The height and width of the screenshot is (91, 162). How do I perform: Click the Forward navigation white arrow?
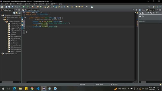(87, 7)
